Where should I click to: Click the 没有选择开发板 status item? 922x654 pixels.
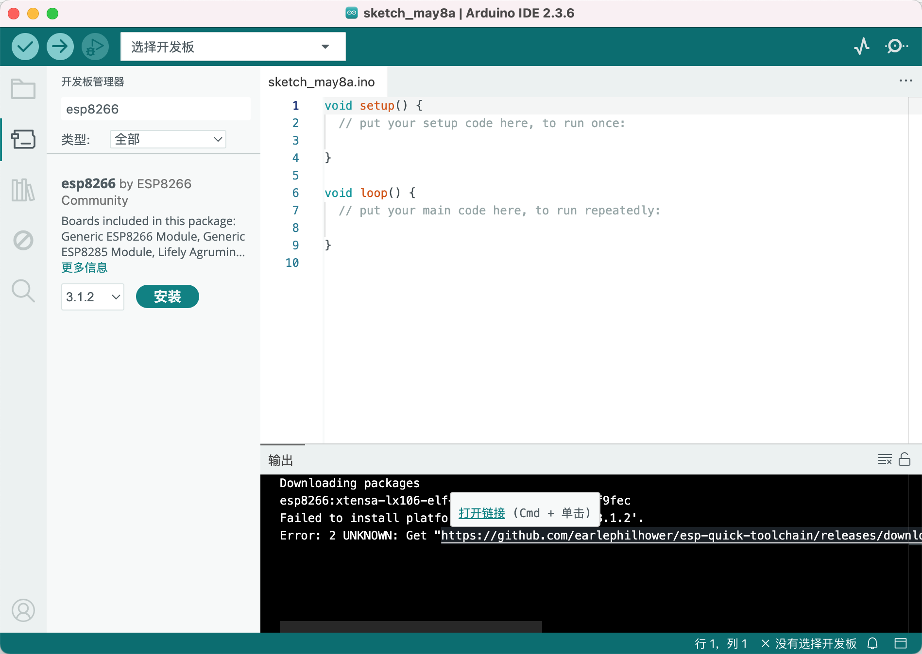pos(809,643)
